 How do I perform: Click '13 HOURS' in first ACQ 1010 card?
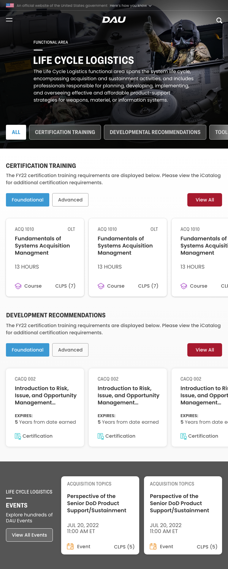coord(27,267)
